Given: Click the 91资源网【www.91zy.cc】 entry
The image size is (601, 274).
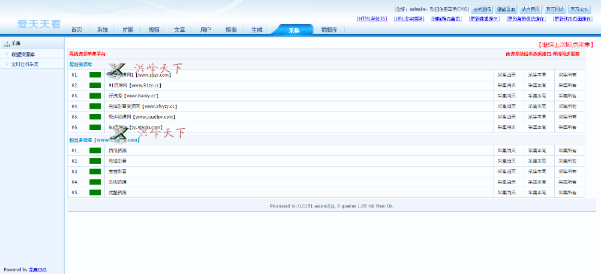Looking at the screenshot, I should tap(135, 85).
